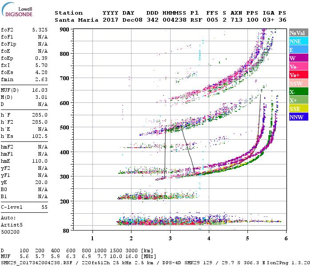Viewport: 311px width, 266px height.
Task: Select the NNE cyan legend swatch
Action: (299, 41)
